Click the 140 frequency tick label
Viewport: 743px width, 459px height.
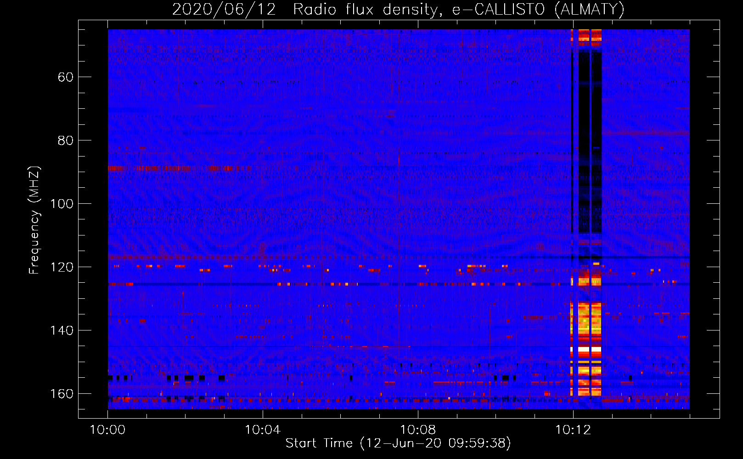[x=62, y=330]
